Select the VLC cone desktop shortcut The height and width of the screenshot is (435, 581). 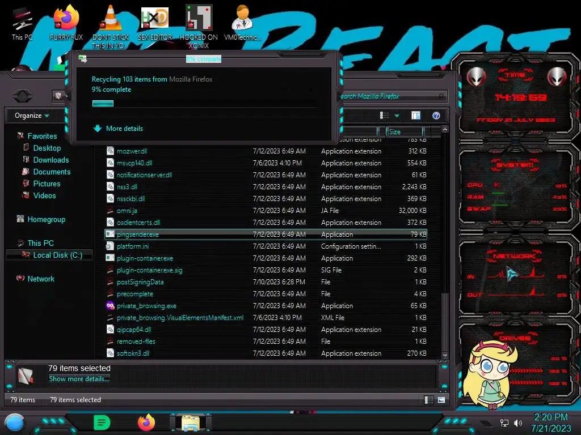click(x=111, y=27)
